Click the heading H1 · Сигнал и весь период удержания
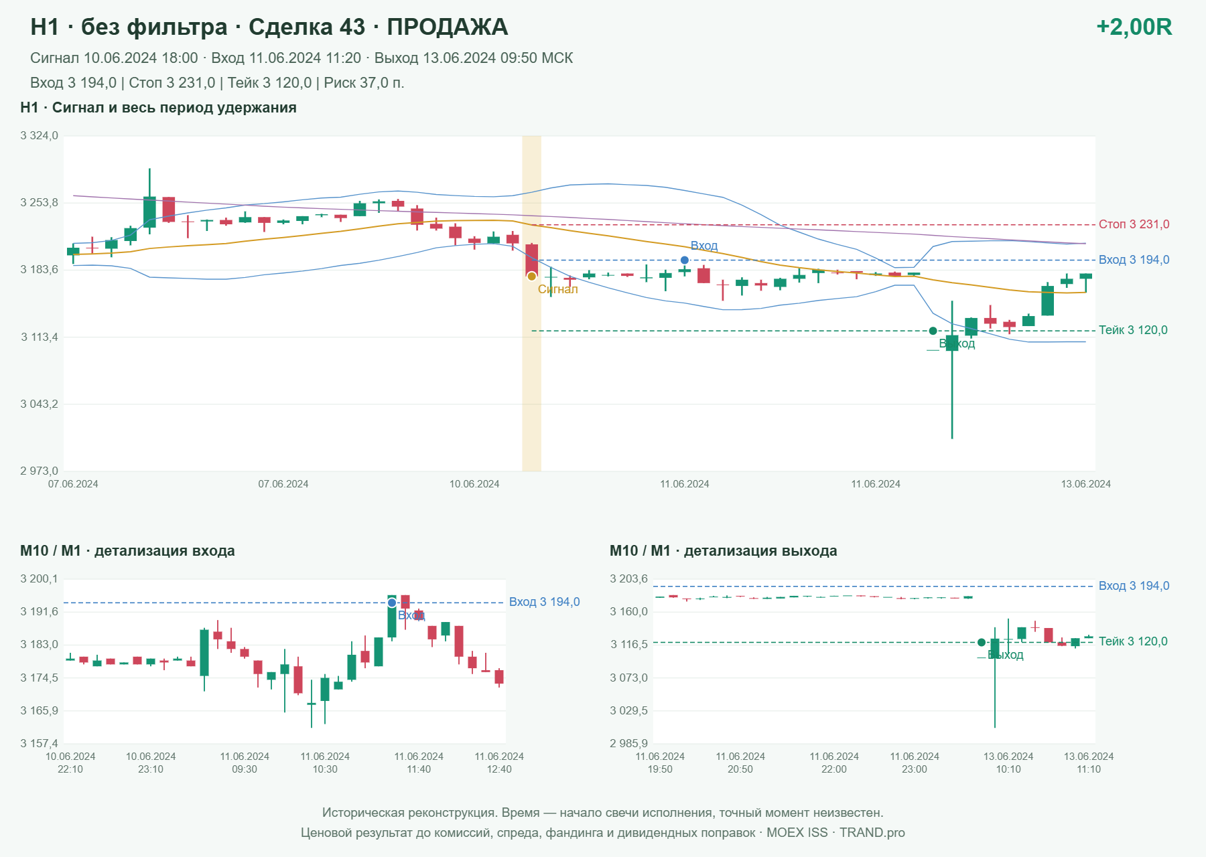This screenshot has width=1206, height=857. [x=158, y=108]
